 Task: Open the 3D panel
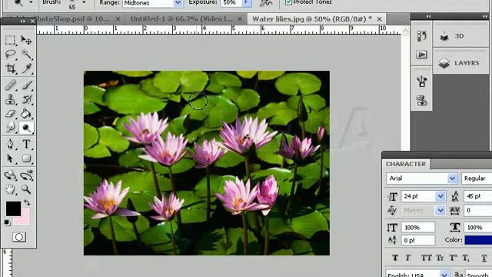pos(461,36)
